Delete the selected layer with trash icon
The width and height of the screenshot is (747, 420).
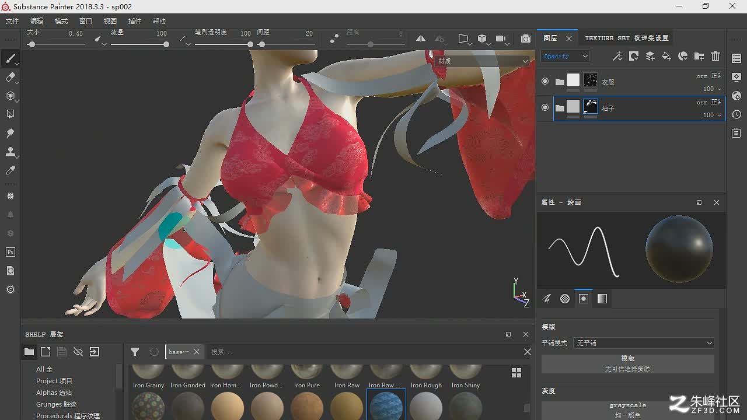[715, 56]
